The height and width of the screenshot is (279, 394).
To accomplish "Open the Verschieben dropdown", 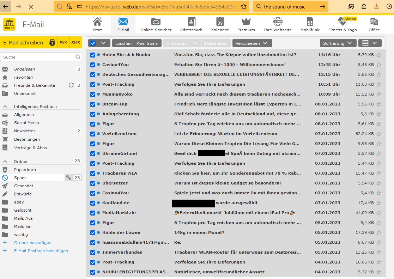I will [x=252, y=43].
